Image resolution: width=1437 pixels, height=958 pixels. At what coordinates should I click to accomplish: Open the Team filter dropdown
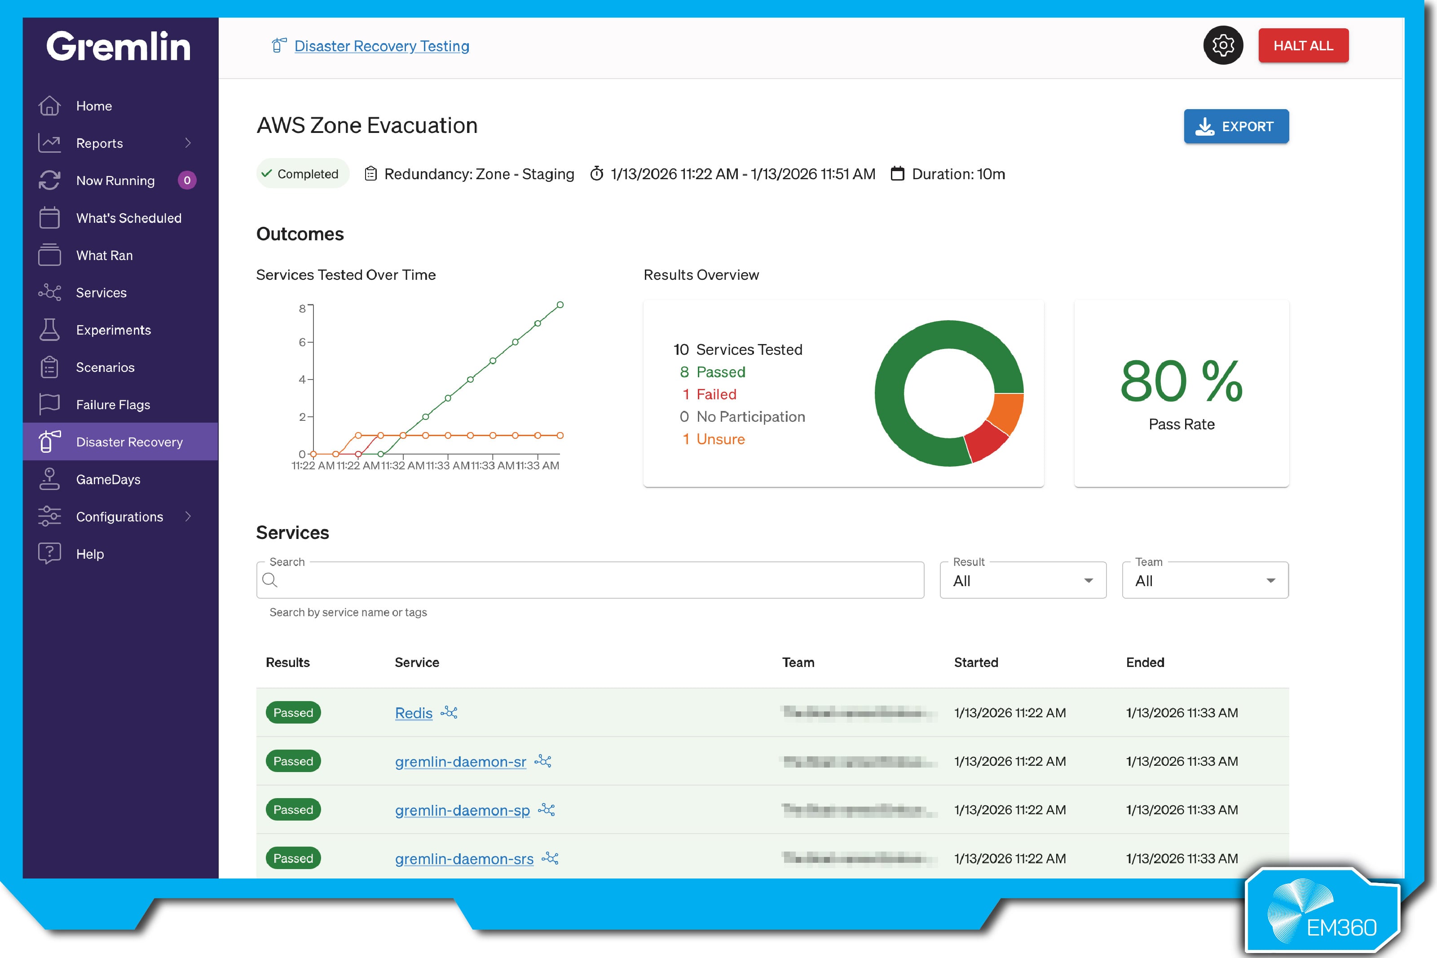[x=1204, y=580]
